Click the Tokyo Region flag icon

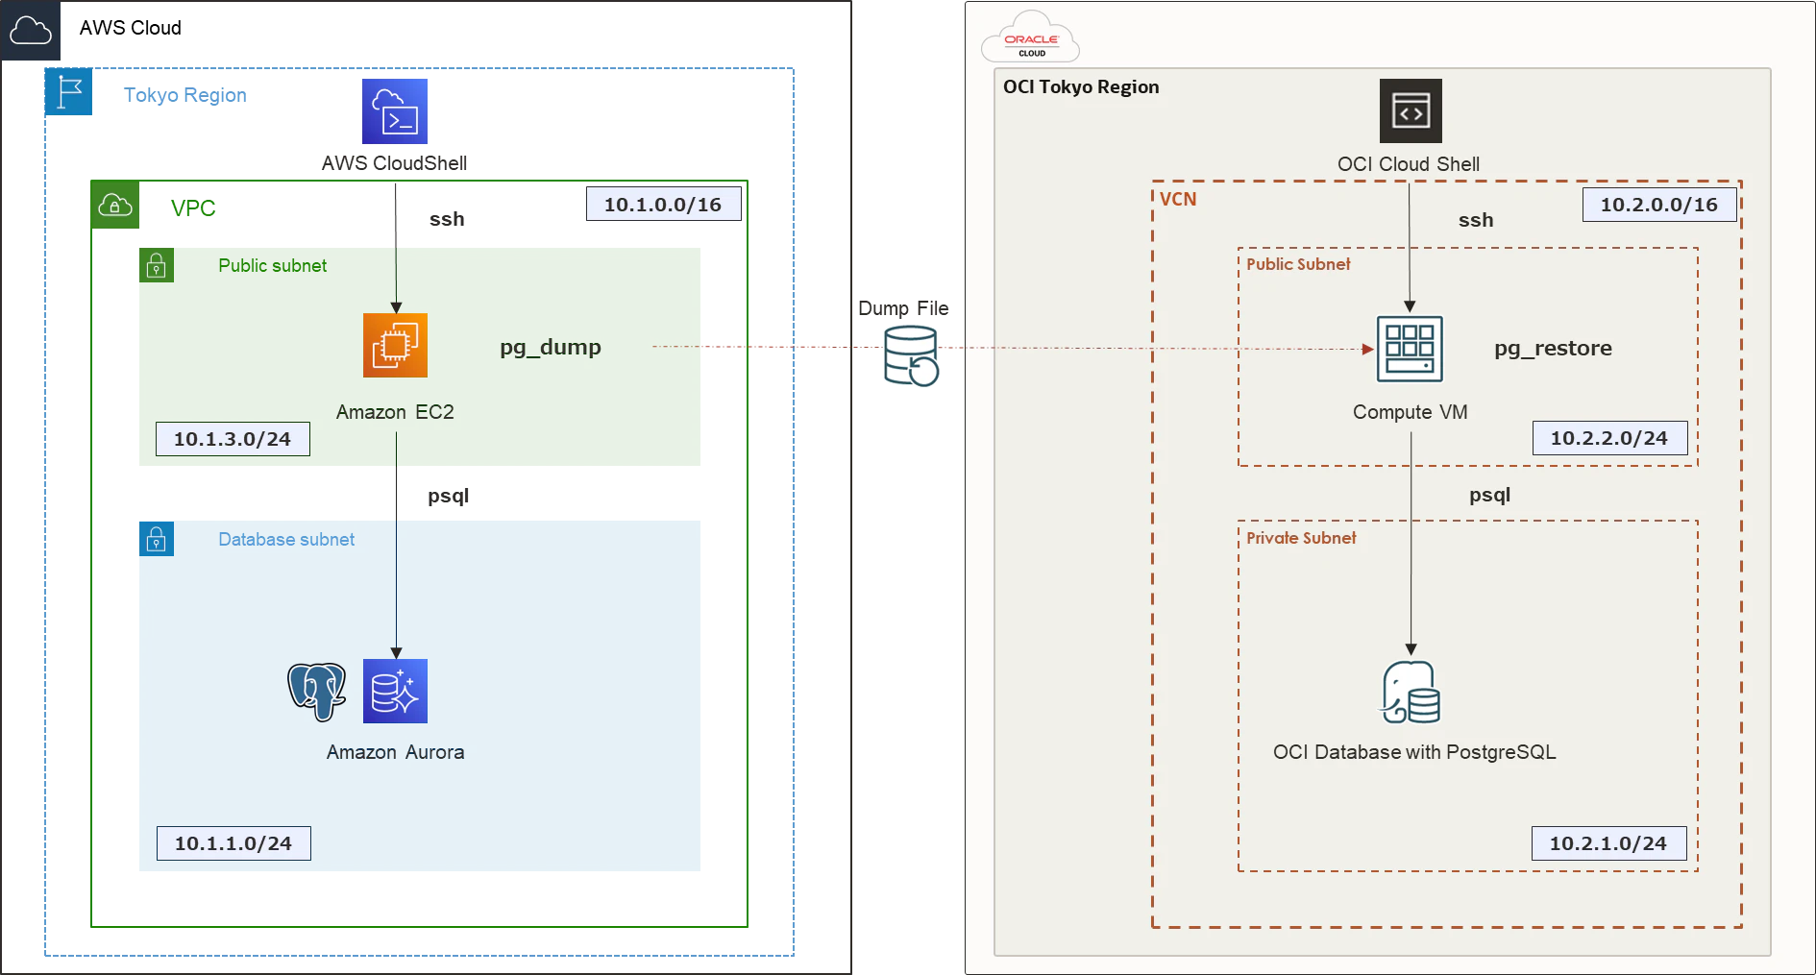click(69, 92)
